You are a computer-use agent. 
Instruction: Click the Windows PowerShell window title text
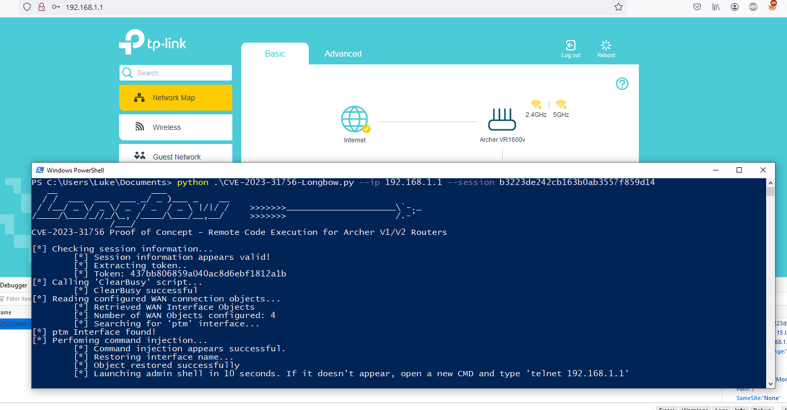tap(75, 170)
